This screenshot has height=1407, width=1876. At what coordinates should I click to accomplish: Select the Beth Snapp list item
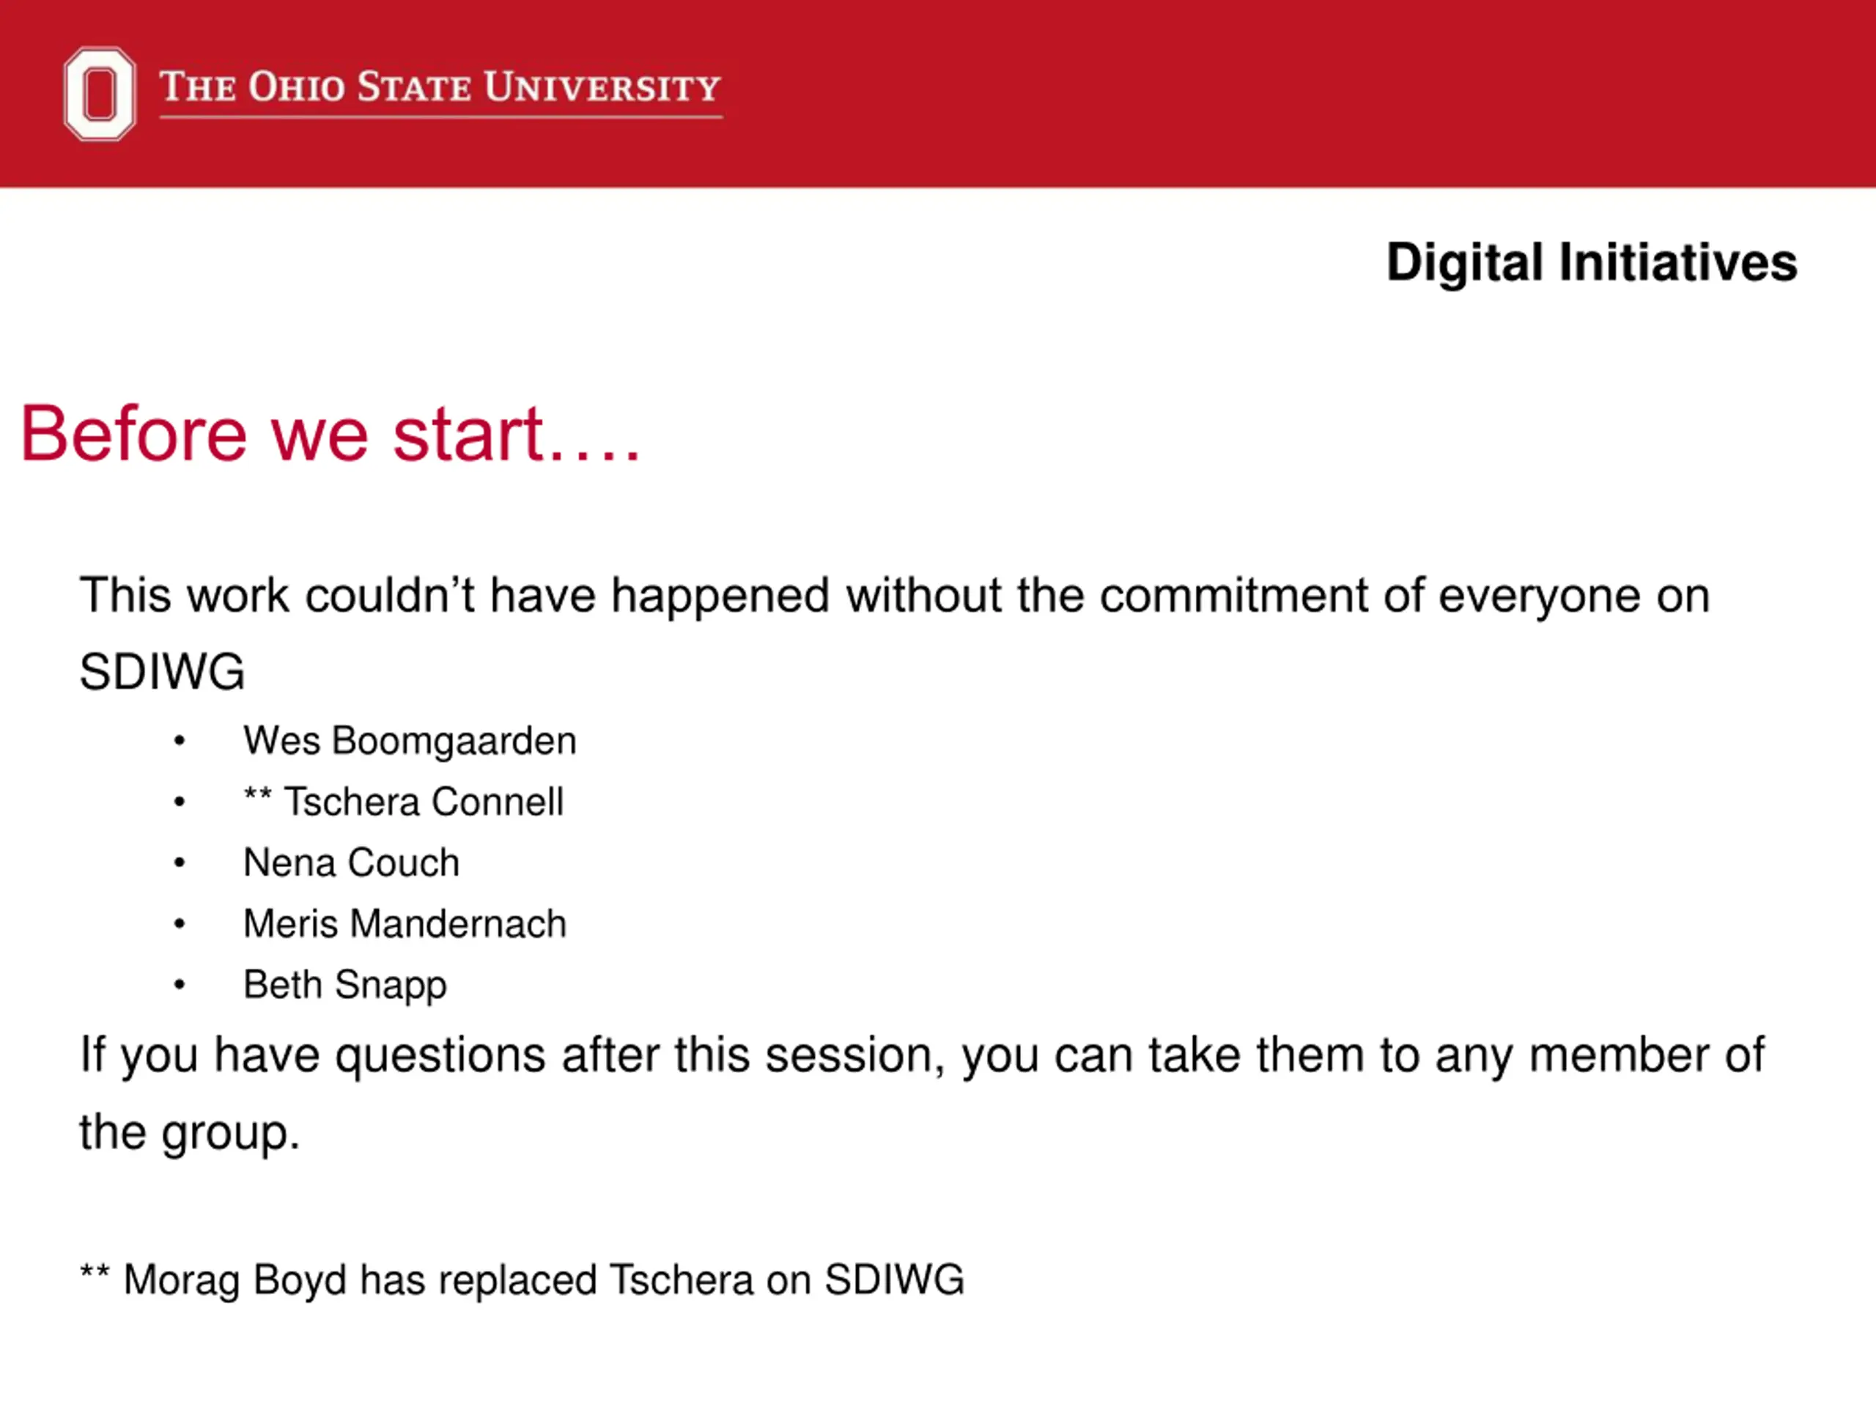click(344, 986)
